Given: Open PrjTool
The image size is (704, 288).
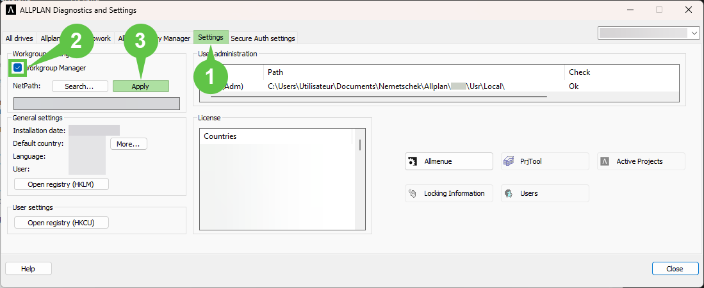Looking at the screenshot, I should [545, 161].
